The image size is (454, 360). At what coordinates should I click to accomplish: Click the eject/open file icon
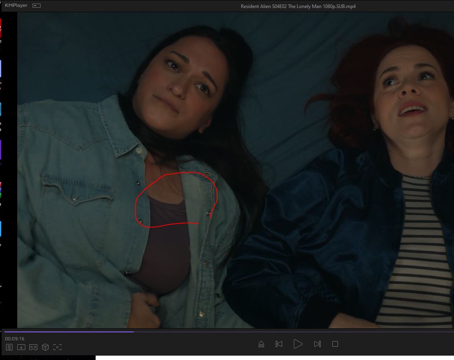pyautogui.click(x=261, y=344)
